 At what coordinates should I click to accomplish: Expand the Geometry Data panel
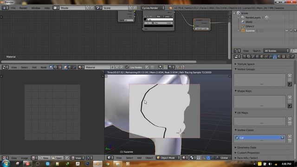tap(246, 148)
